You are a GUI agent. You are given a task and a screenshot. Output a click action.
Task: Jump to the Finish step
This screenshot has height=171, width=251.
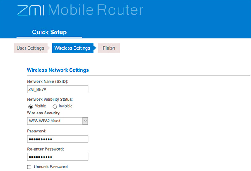(109, 48)
